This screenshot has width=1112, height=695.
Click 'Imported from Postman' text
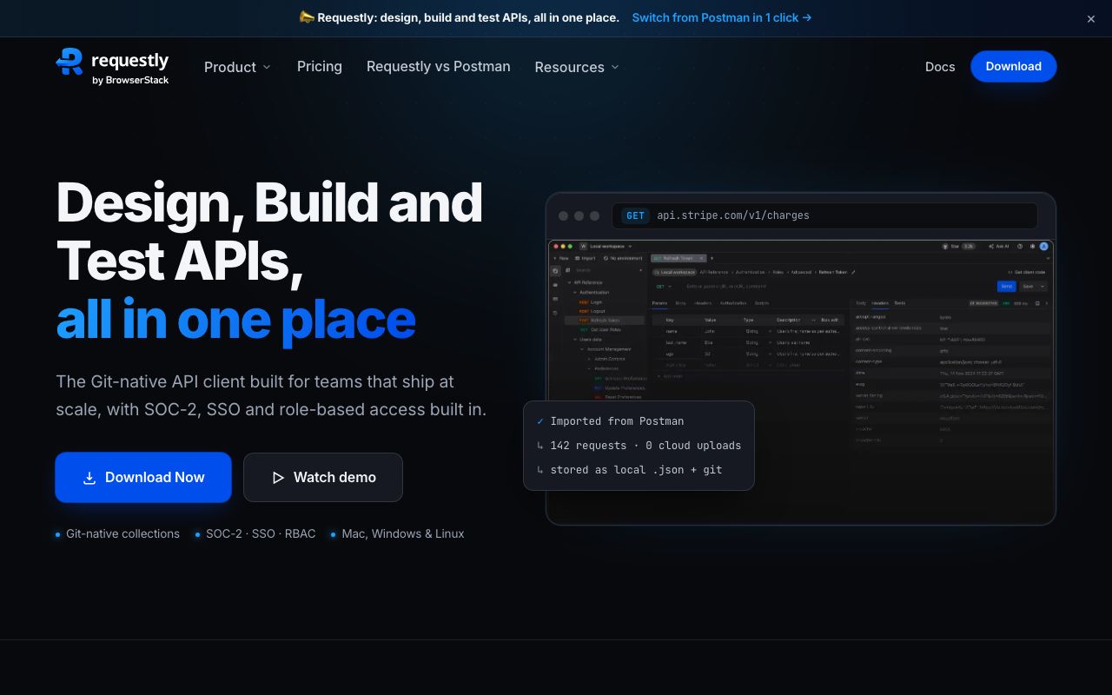[x=617, y=421]
